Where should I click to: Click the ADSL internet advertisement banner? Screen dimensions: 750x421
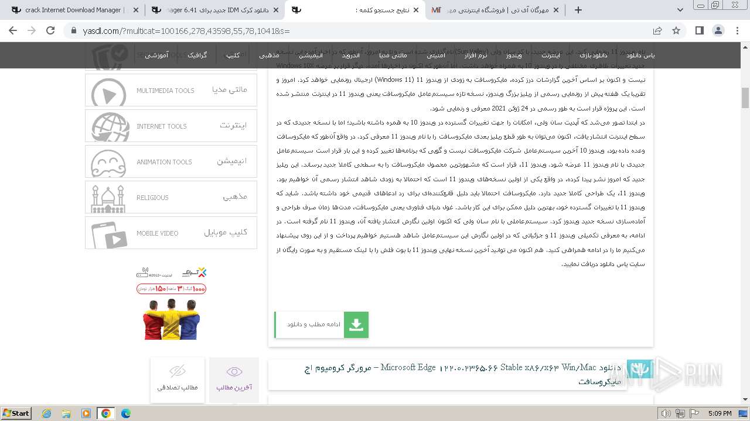[x=171, y=302]
